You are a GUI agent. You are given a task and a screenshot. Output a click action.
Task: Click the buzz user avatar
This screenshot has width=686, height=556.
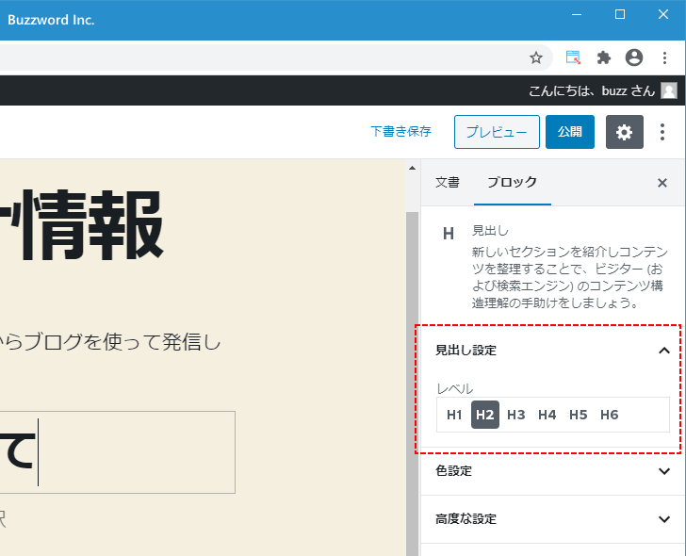tap(669, 90)
